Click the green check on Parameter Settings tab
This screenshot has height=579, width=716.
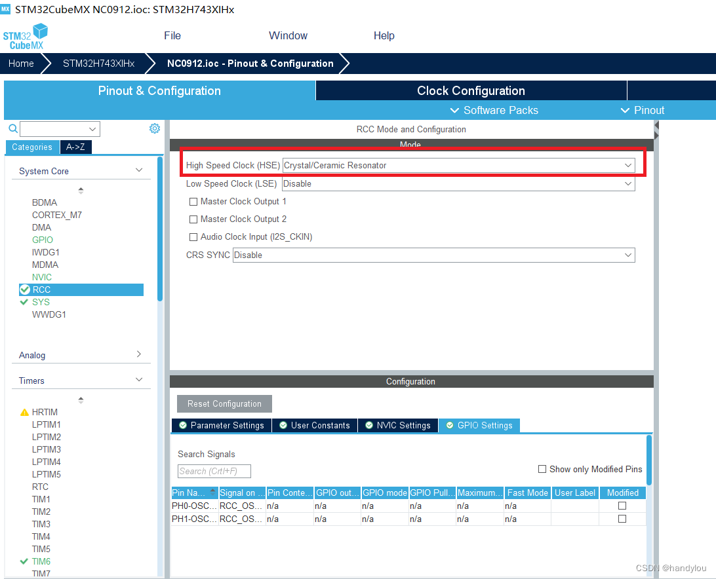coord(183,425)
